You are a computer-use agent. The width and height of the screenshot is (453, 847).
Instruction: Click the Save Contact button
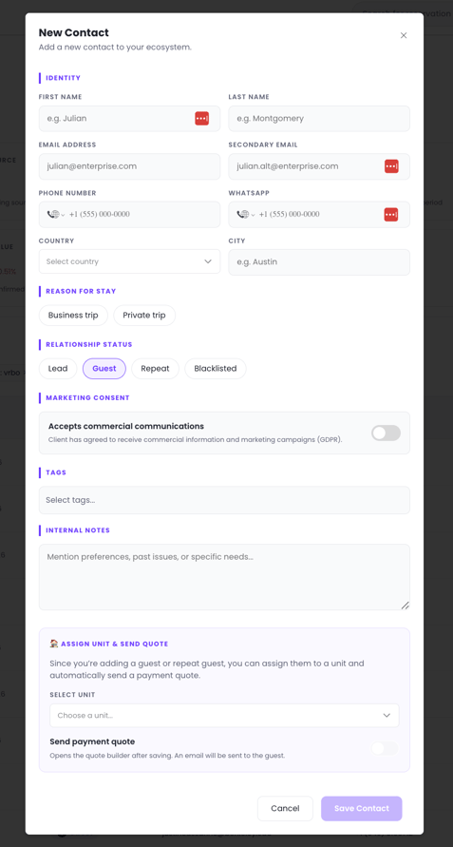[x=362, y=809]
